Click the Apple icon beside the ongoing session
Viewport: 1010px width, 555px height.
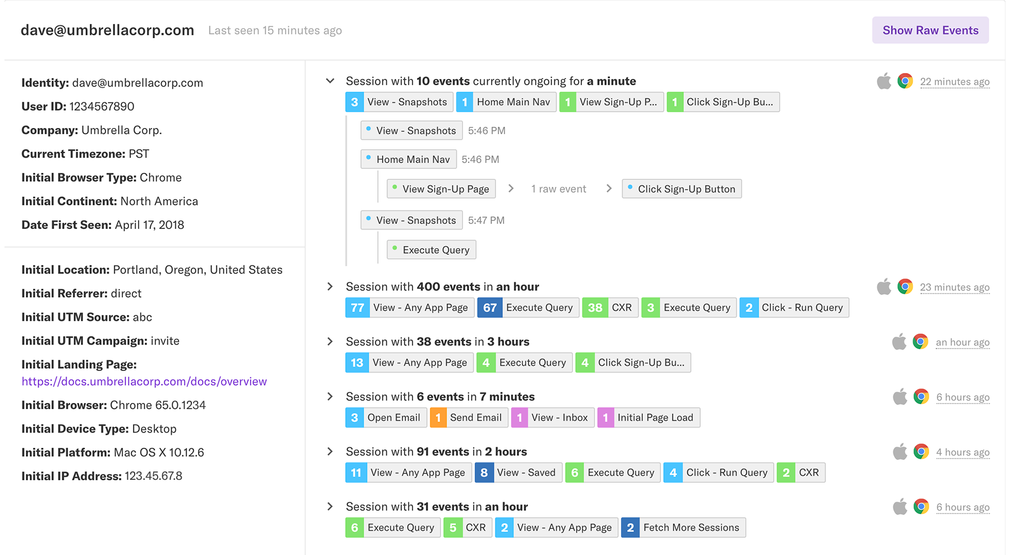point(883,81)
